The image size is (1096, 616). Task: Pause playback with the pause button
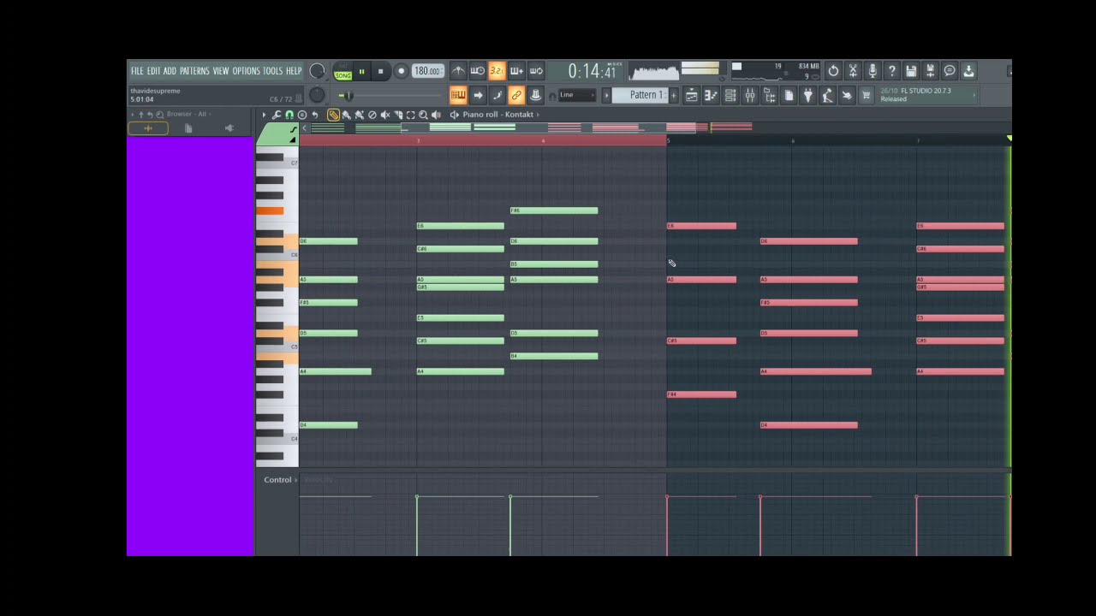point(361,71)
